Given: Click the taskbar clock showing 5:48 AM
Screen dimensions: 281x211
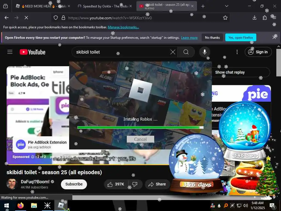Looking at the screenshot, I should coord(257,206).
